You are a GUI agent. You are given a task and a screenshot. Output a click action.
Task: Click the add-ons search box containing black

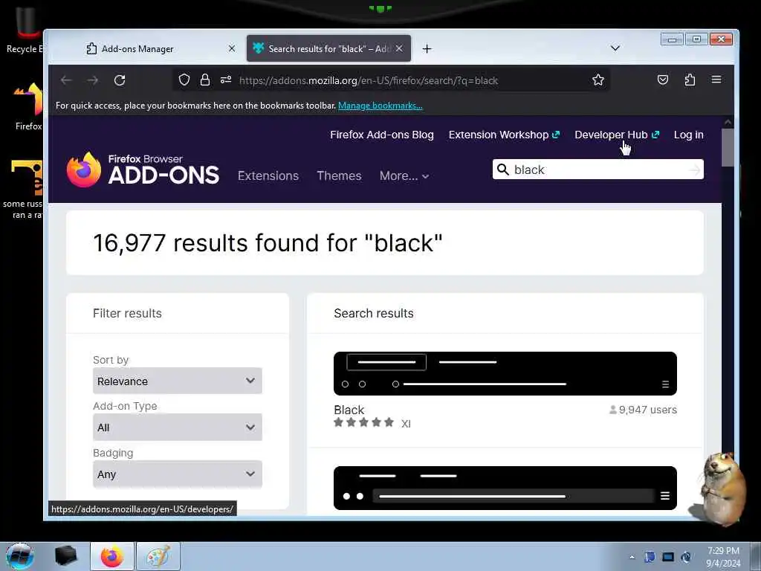598,170
